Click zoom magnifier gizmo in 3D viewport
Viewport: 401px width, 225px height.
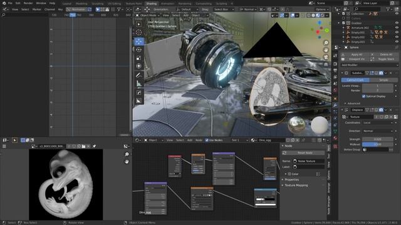(x=326, y=42)
